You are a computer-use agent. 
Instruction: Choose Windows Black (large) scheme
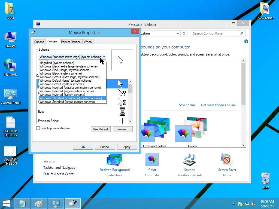(x=72, y=70)
